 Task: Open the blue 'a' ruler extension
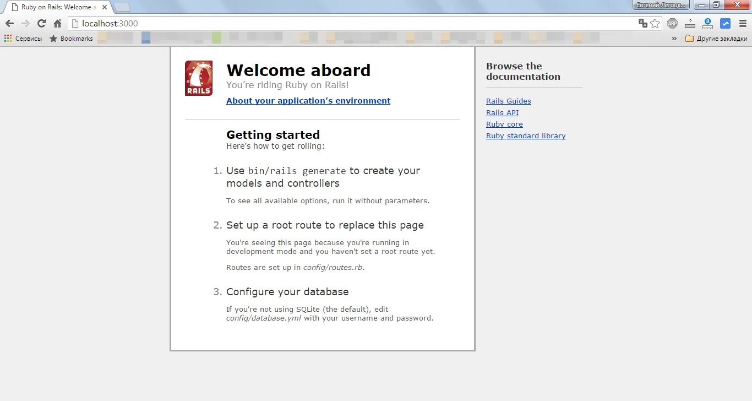tap(707, 23)
